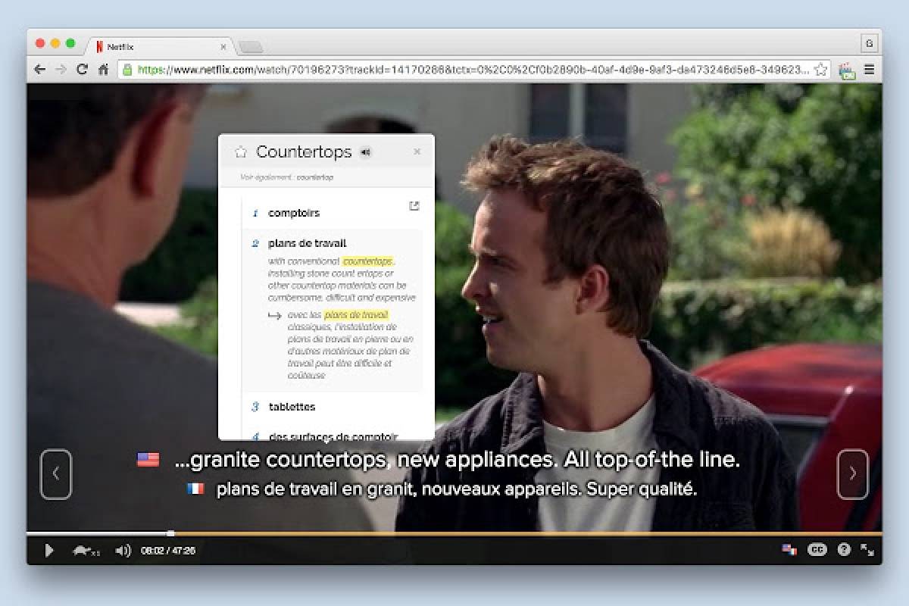Click the US flag beside English subtitle
909x606 pixels.
(x=148, y=459)
